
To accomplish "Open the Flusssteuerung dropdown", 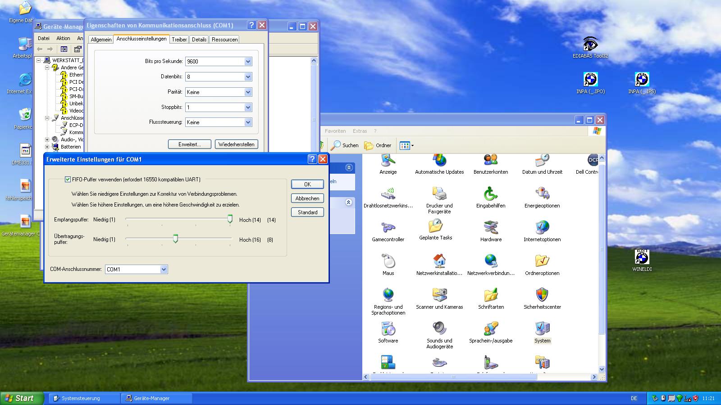I will click(x=248, y=122).
